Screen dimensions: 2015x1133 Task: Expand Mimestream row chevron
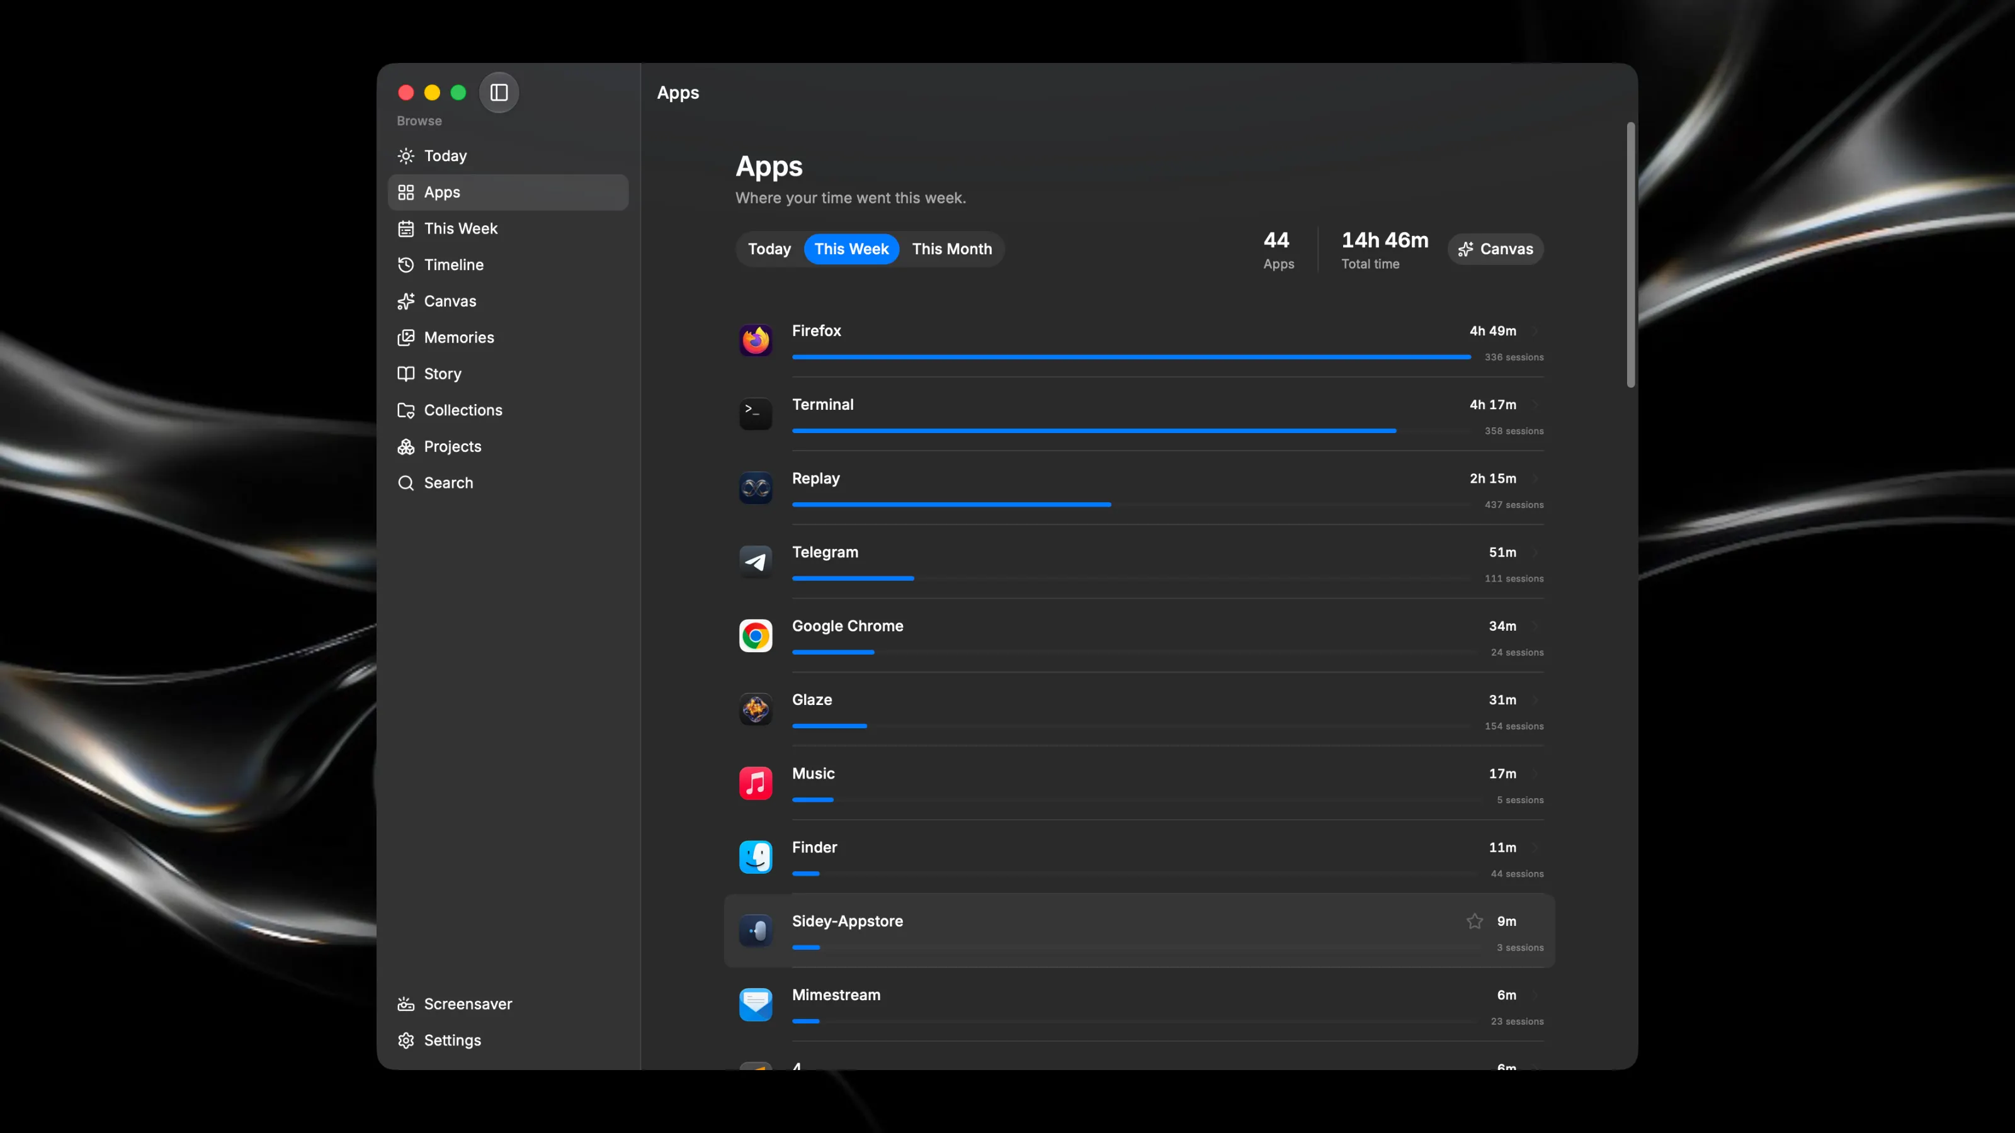1535,995
